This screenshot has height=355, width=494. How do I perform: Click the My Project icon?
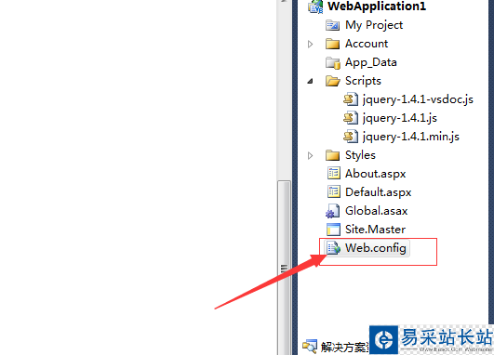click(x=333, y=25)
